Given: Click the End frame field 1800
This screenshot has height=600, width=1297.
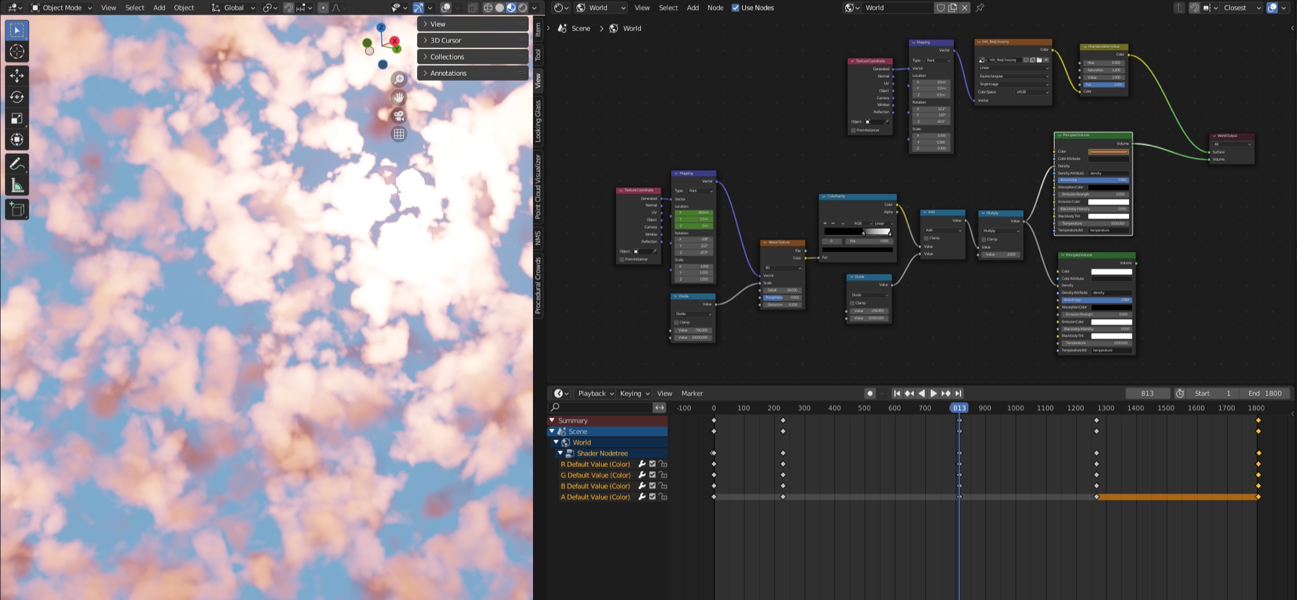Looking at the screenshot, I should tap(1265, 394).
